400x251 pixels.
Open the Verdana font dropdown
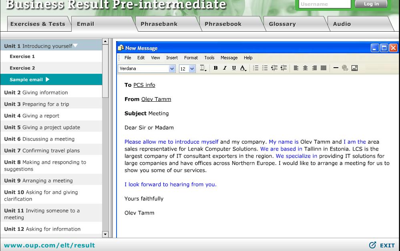[172, 68]
